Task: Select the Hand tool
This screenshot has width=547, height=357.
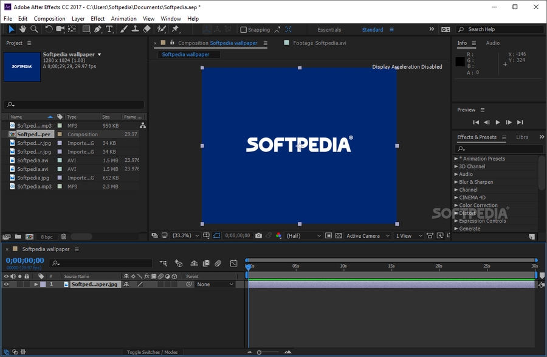Action: 22,29
